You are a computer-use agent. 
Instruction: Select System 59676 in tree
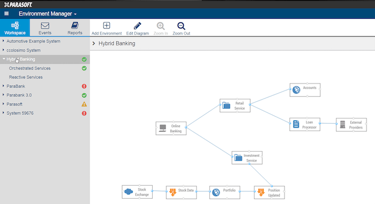pos(20,113)
